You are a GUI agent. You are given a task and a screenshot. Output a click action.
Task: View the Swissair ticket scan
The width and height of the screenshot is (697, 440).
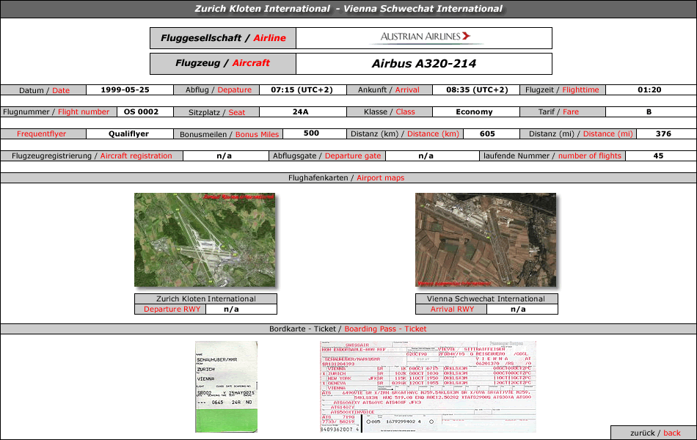pos(428,386)
